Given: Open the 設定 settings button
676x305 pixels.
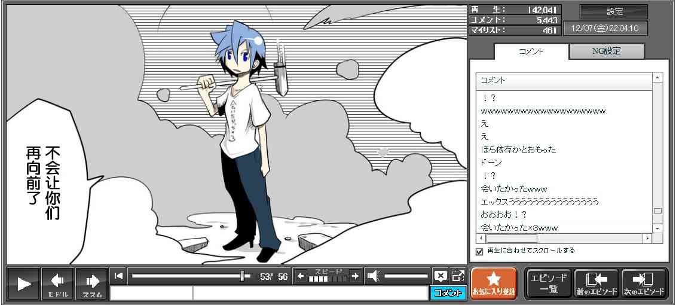Looking at the screenshot, I should coord(614,12).
